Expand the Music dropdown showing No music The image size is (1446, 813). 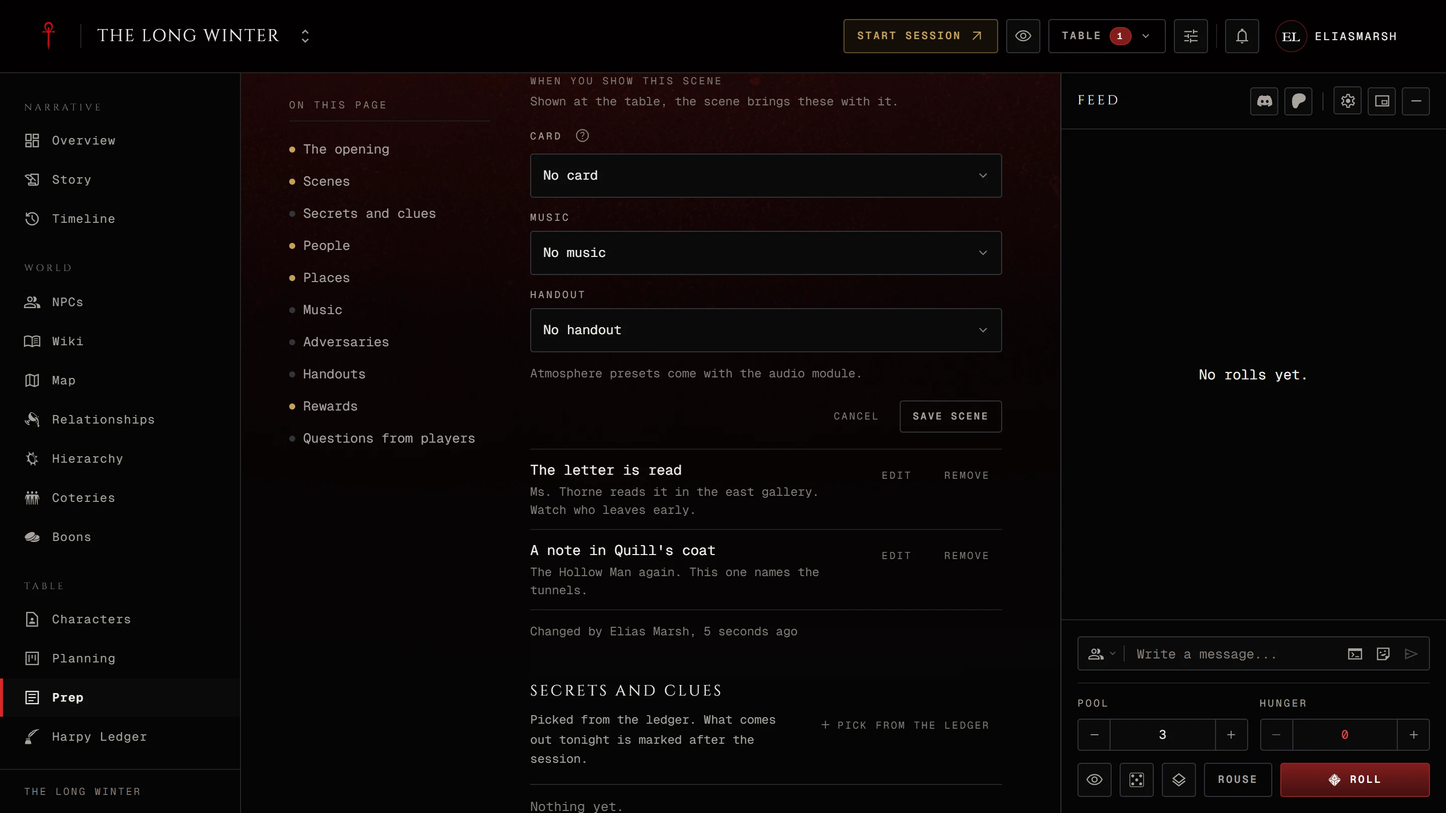pyautogui.click(x=766, y=253)
